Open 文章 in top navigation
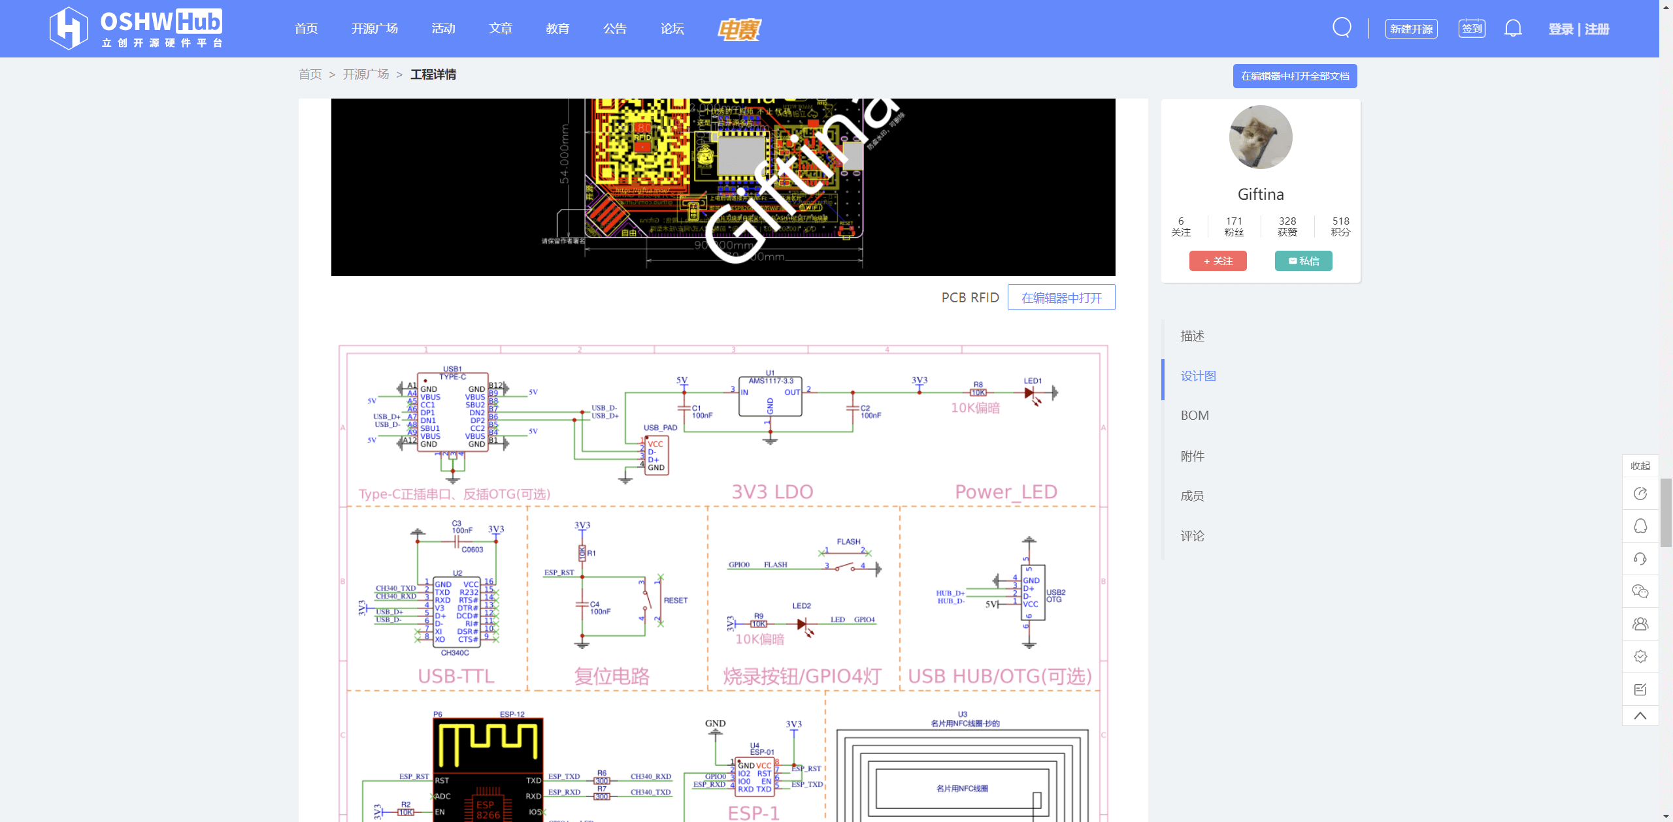This screenshot has height=822, width=1673. [501, 29]
